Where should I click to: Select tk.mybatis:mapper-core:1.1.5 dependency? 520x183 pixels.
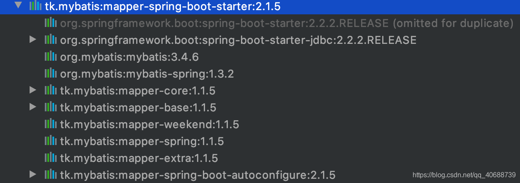(138, 91)
